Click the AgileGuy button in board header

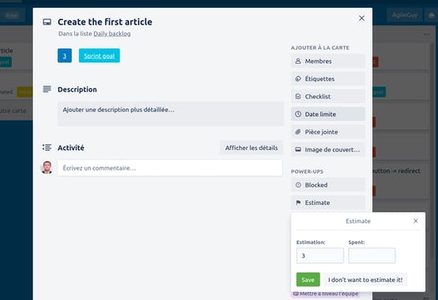pyautogui.click(x=405, y=15)
